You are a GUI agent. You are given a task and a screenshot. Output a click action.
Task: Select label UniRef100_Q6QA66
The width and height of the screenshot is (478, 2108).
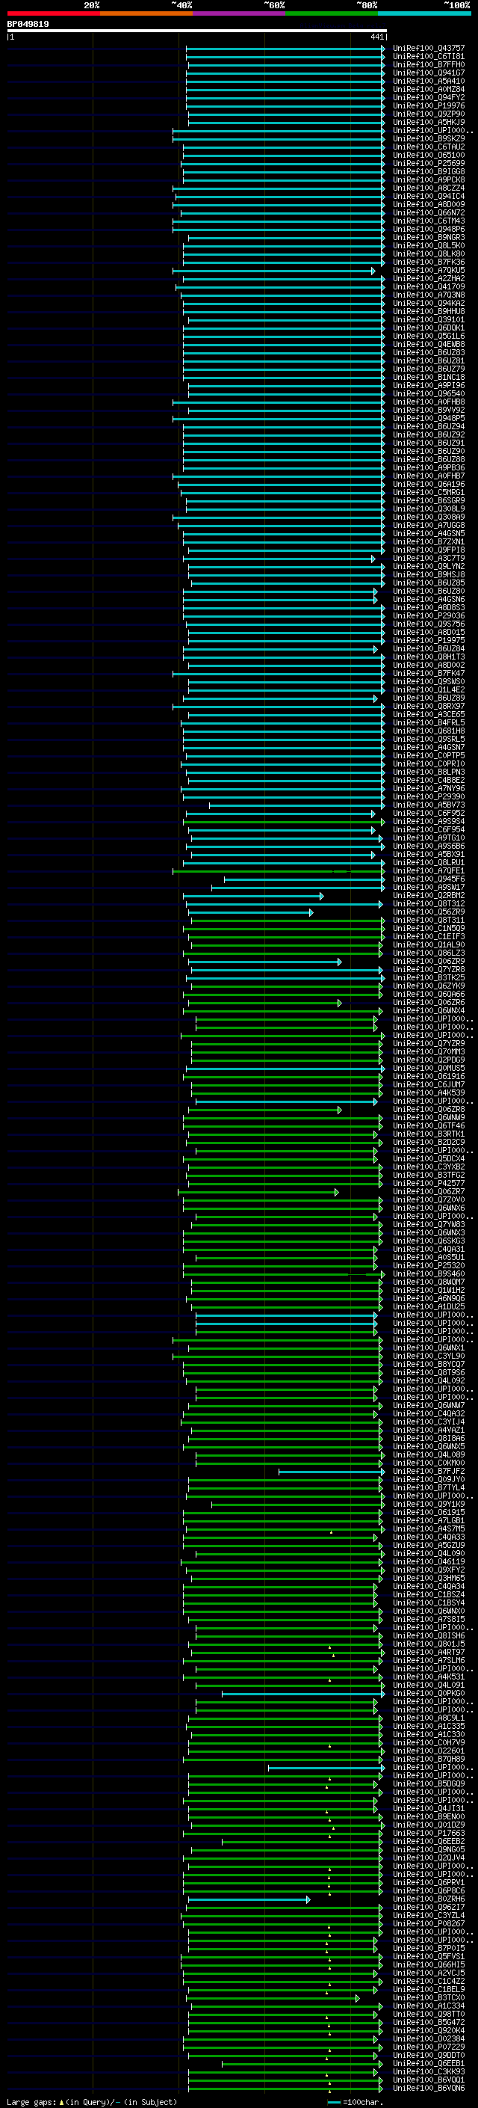(x=428, y=995)
